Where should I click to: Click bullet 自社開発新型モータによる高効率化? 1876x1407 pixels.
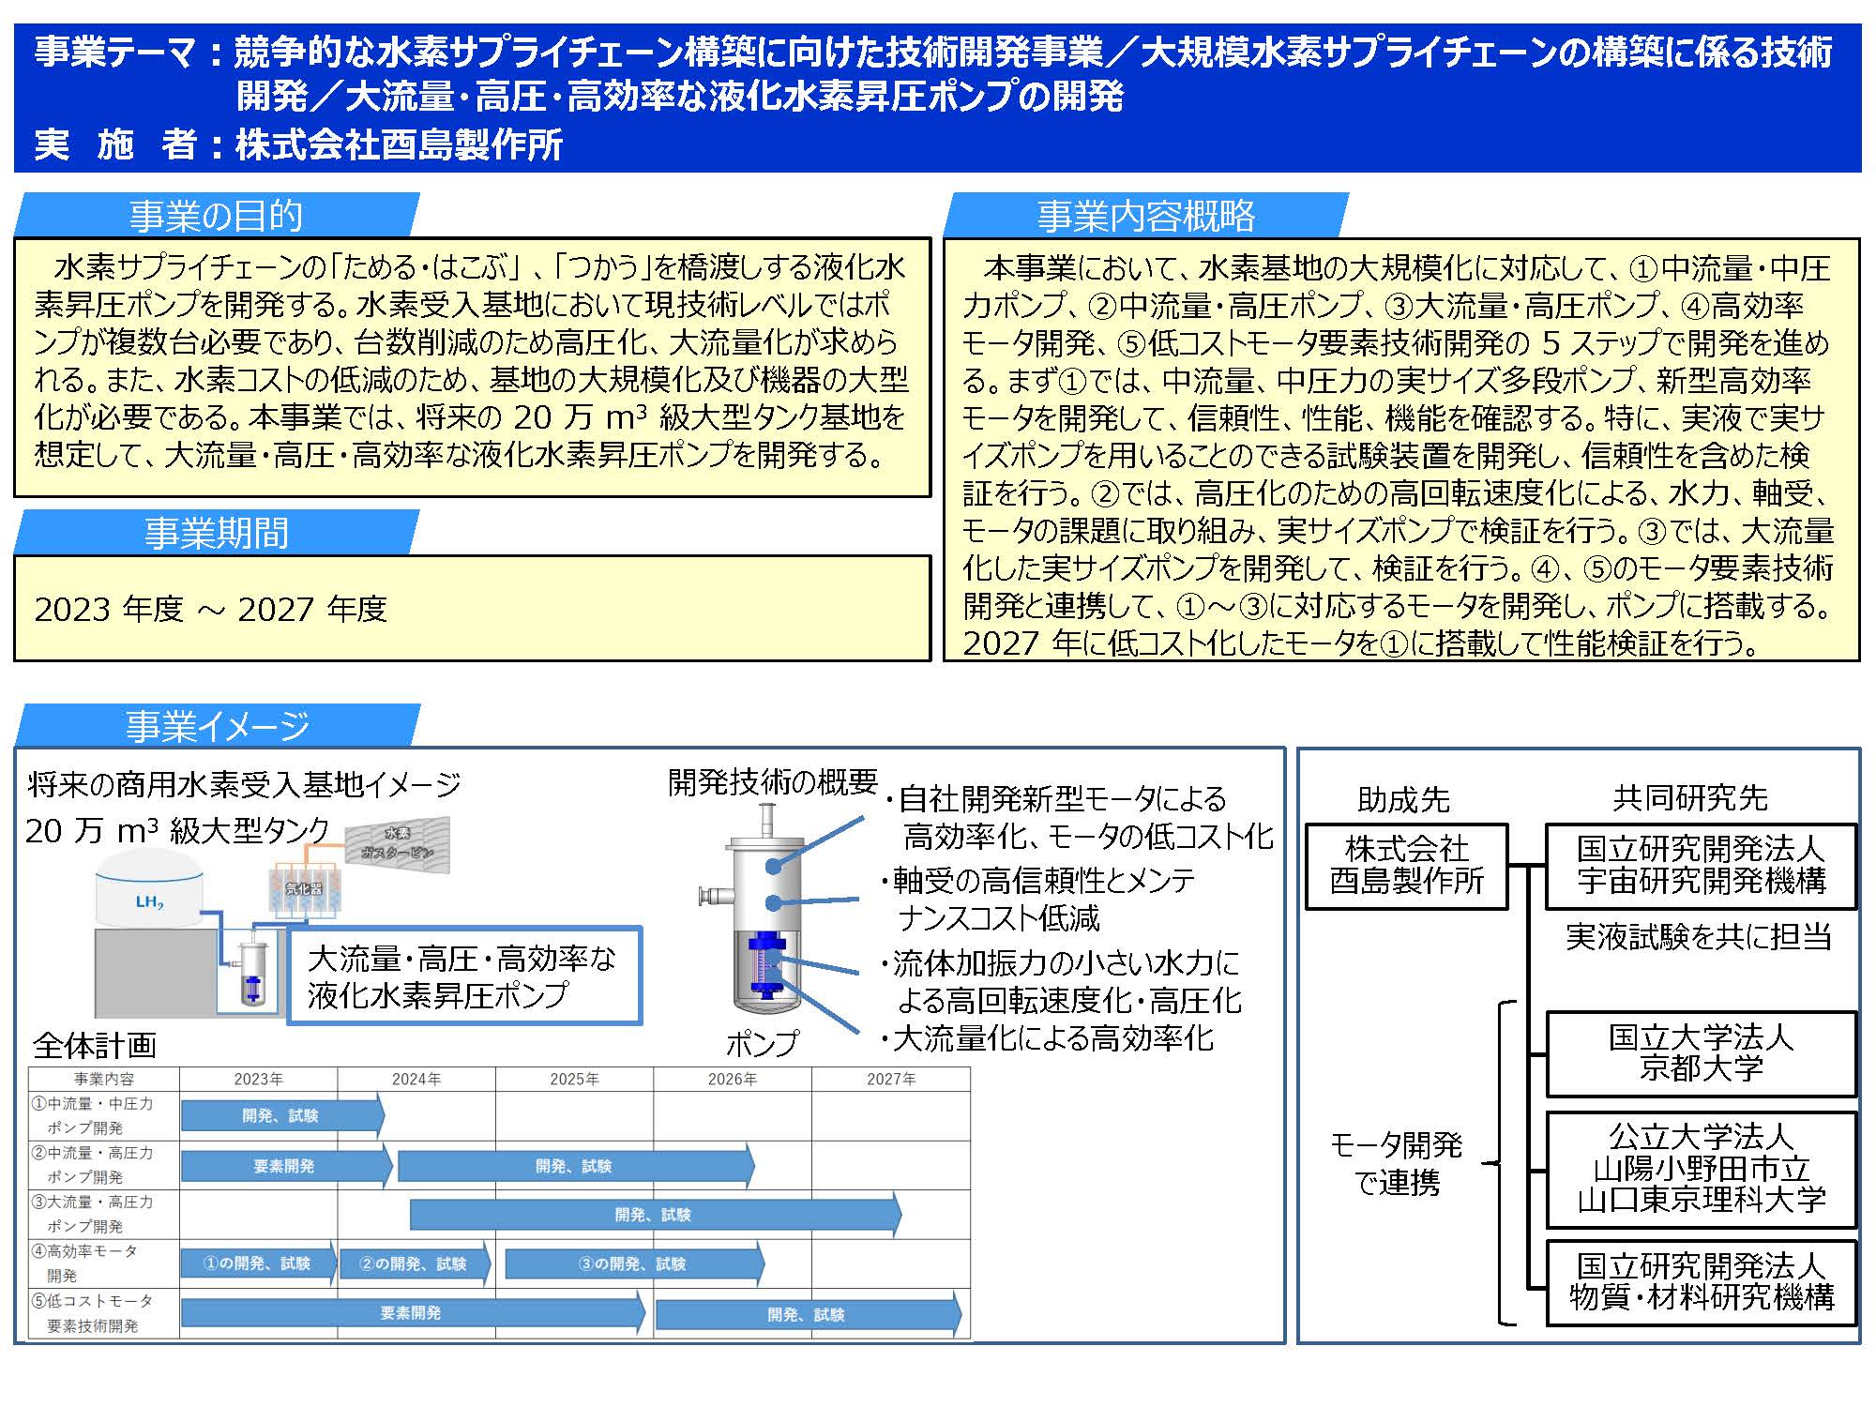pos(1079,817)
